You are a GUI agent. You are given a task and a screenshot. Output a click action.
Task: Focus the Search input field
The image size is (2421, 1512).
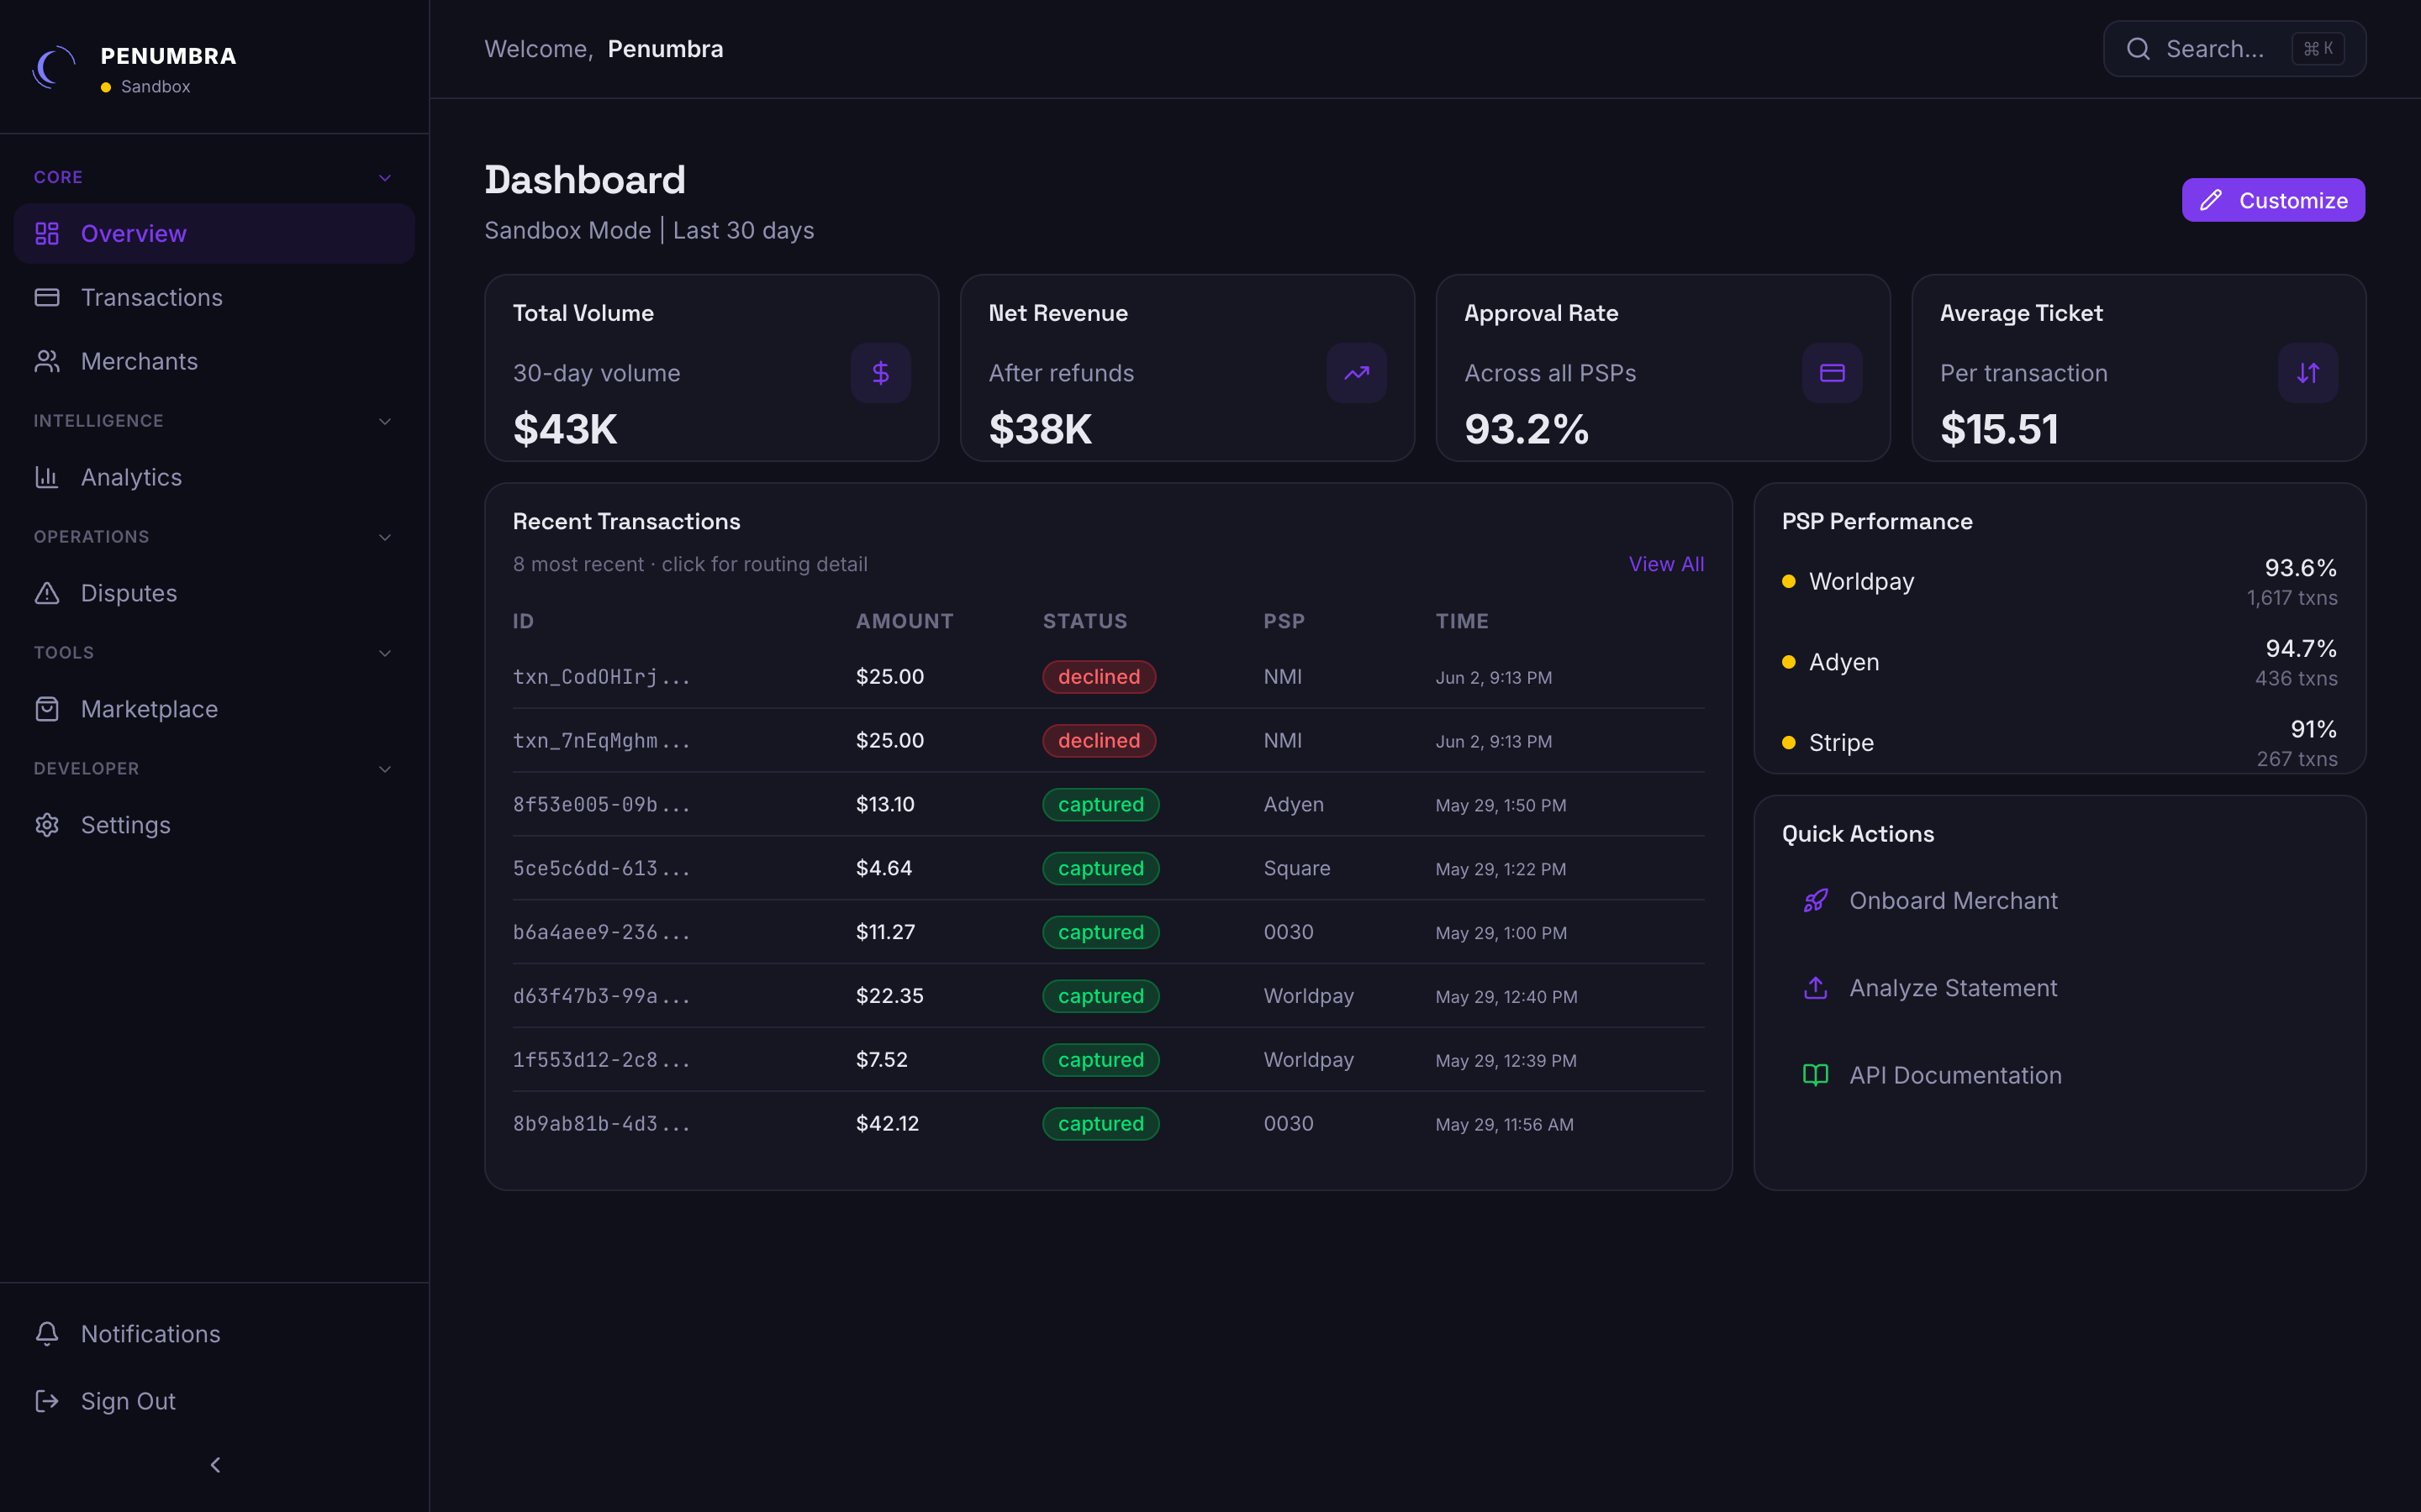click(x=2234, y=49)
